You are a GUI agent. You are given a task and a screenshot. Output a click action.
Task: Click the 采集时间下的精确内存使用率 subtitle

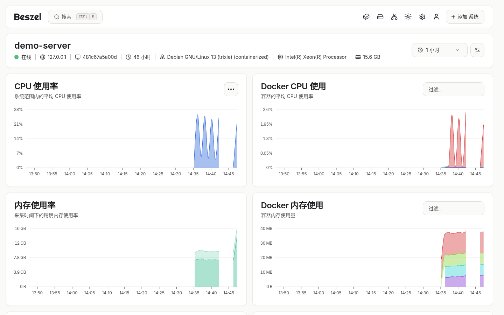(46, 215)
